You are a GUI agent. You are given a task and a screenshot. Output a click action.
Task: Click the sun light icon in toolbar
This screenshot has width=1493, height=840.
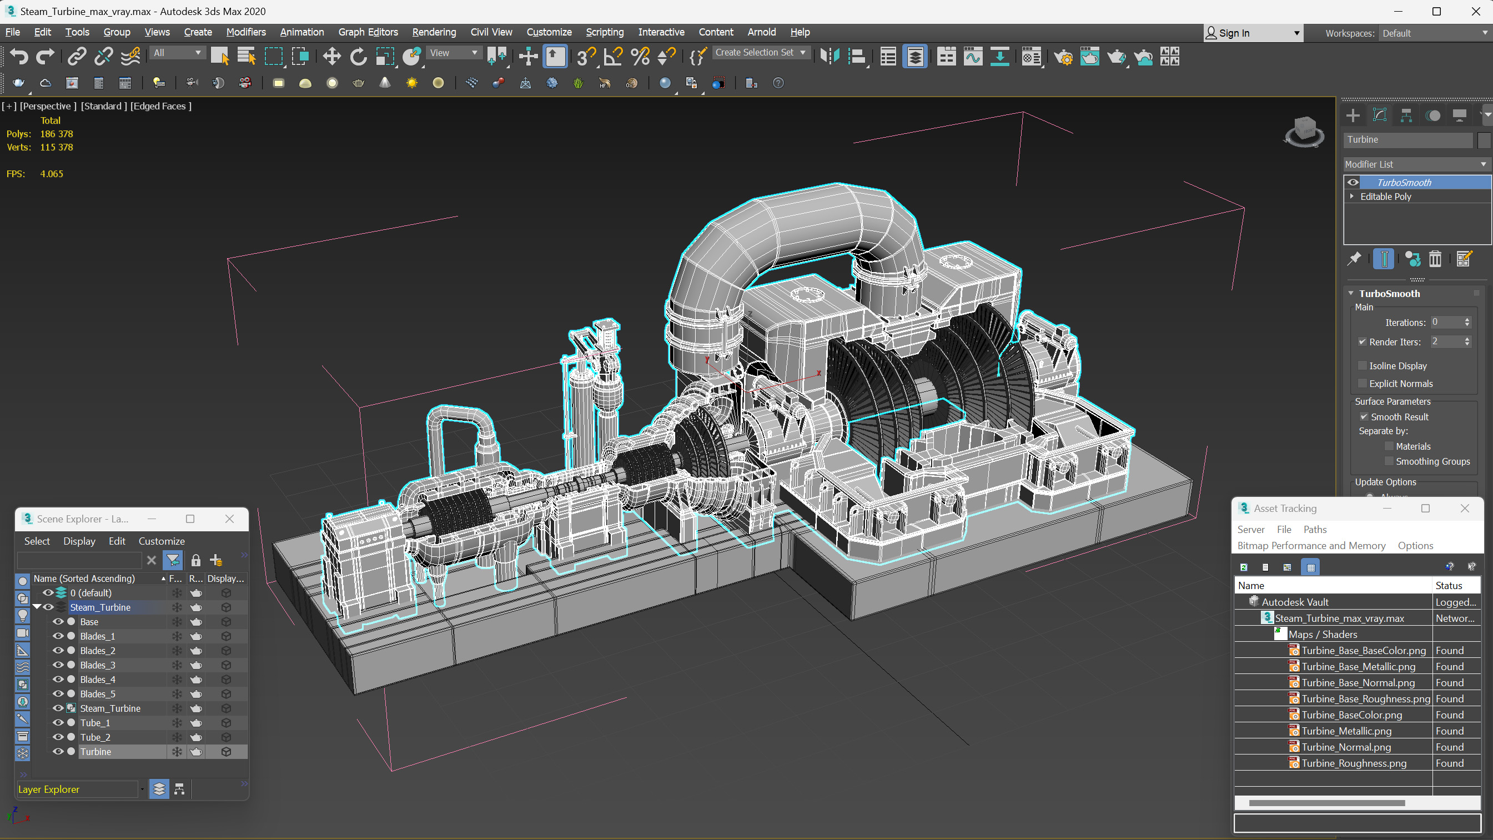[411, 83]
